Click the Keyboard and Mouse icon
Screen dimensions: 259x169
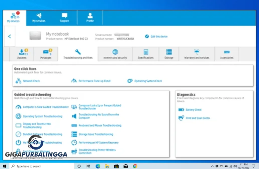(74, 125)
